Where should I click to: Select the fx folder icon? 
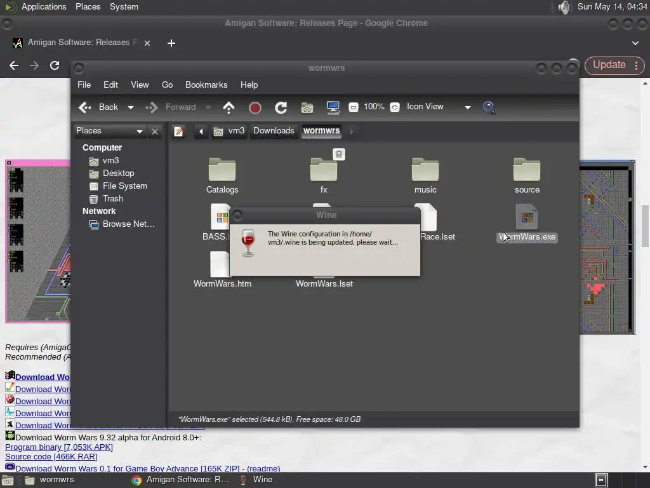pos(324,169)
